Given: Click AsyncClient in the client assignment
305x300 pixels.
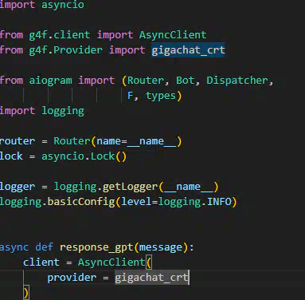Looking at the screenshot, I should pos(111,262).
